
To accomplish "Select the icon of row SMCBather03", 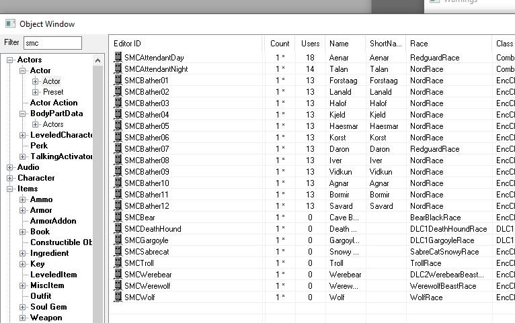I will coord(118,103).
